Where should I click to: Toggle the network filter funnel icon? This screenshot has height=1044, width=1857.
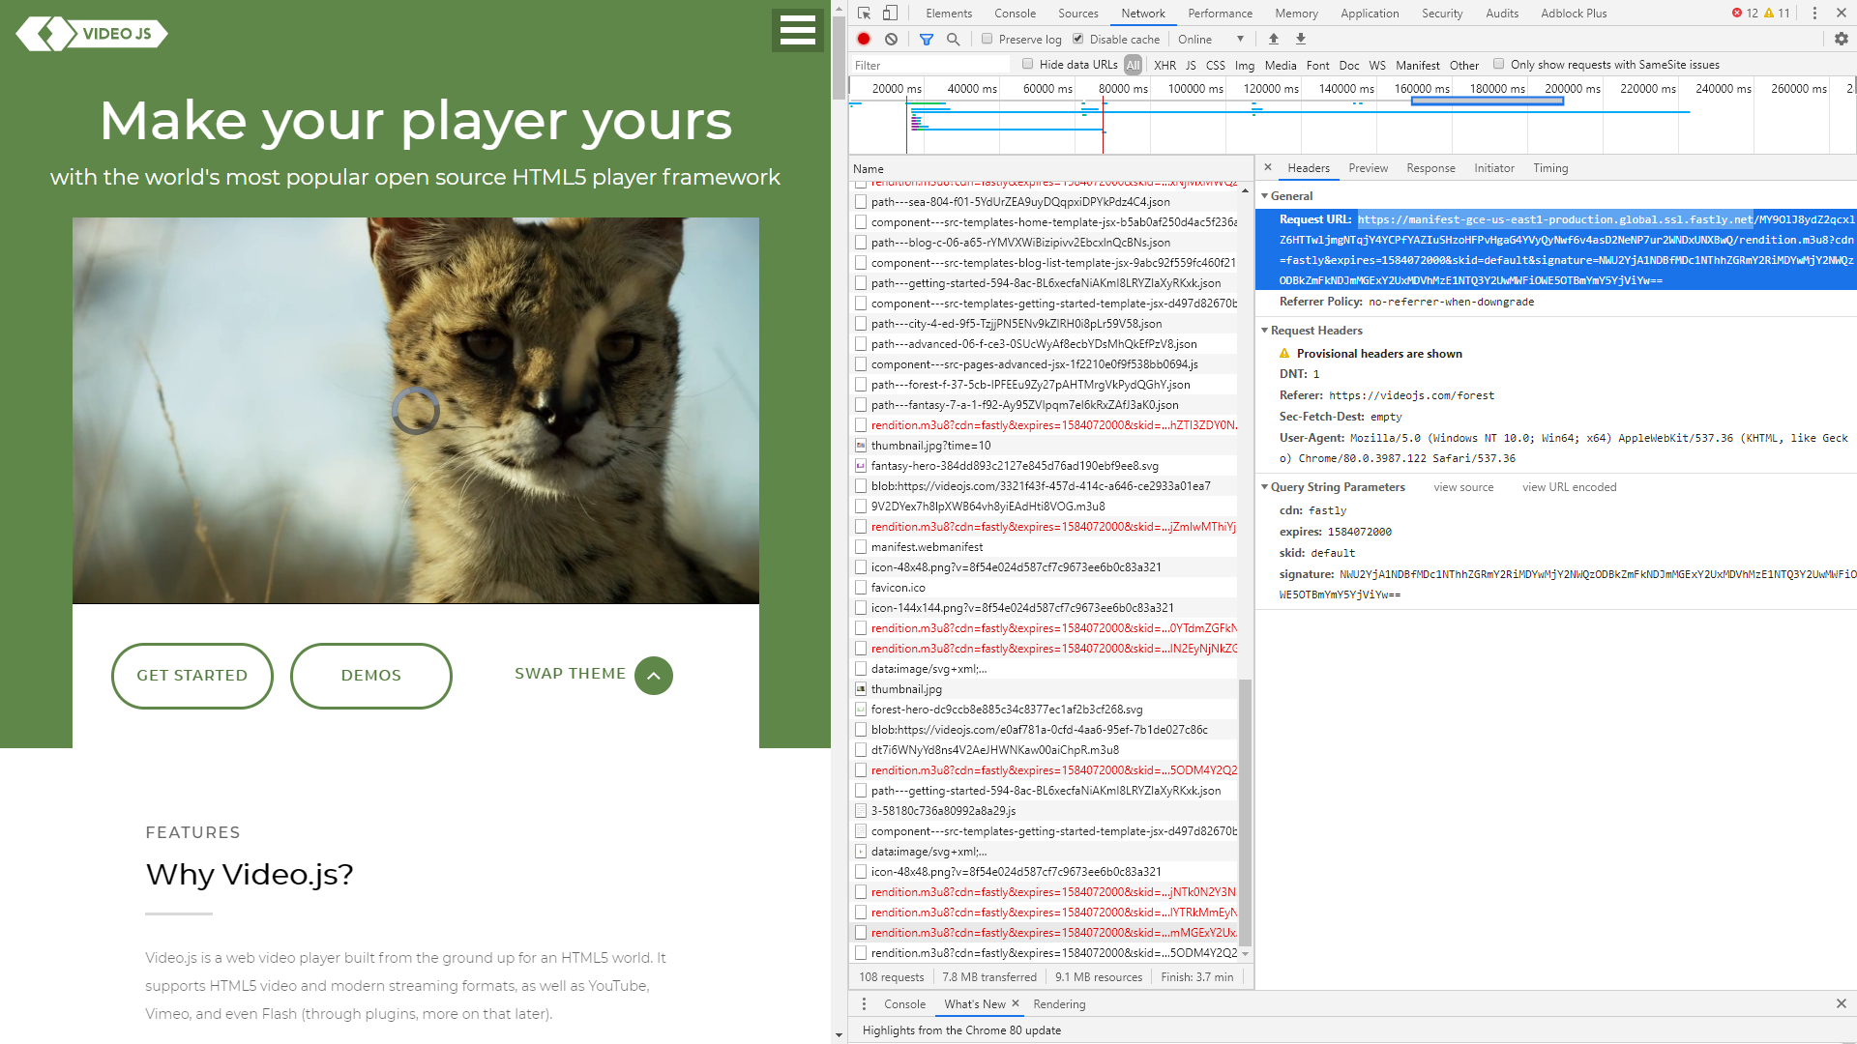[926, 40]
